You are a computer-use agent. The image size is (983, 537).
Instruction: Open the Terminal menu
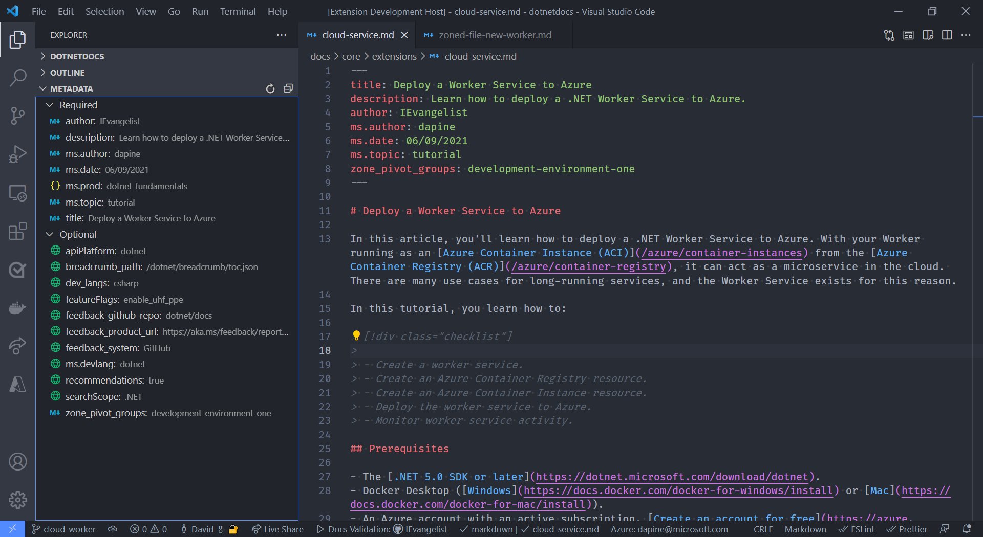click(x=238, y=11)
